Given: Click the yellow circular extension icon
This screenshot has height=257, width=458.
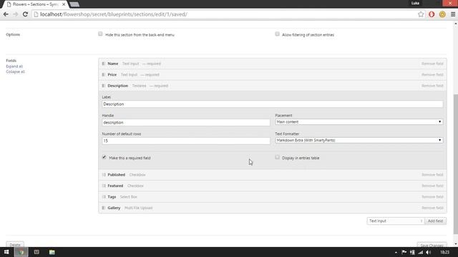Looking at the screenshot, I should (442, 14).
